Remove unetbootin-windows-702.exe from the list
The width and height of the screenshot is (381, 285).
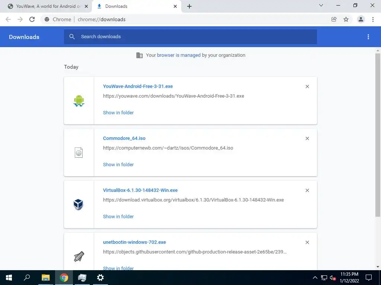pyautogui.click(x=307, y=242)
